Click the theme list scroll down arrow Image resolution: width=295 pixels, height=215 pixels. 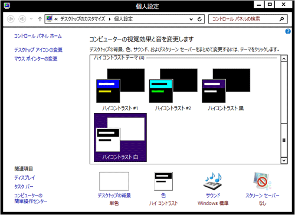tap(284, 160)
